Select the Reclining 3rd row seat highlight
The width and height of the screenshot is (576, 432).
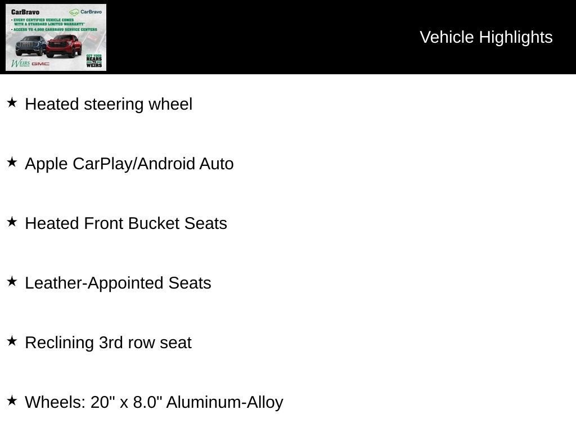108,343
